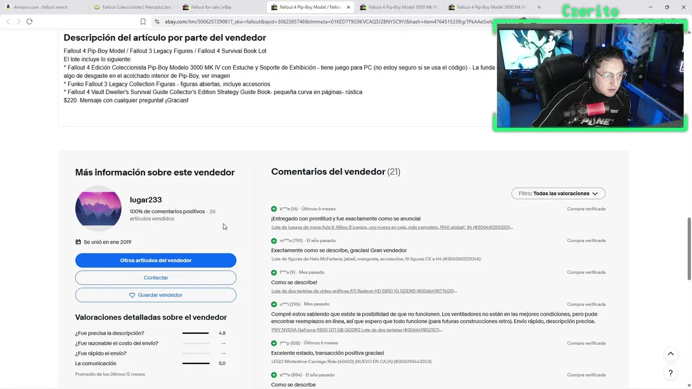Click the 'Como se describe!' review by 1***a
692x389 pixels.
tap(294, 283)
